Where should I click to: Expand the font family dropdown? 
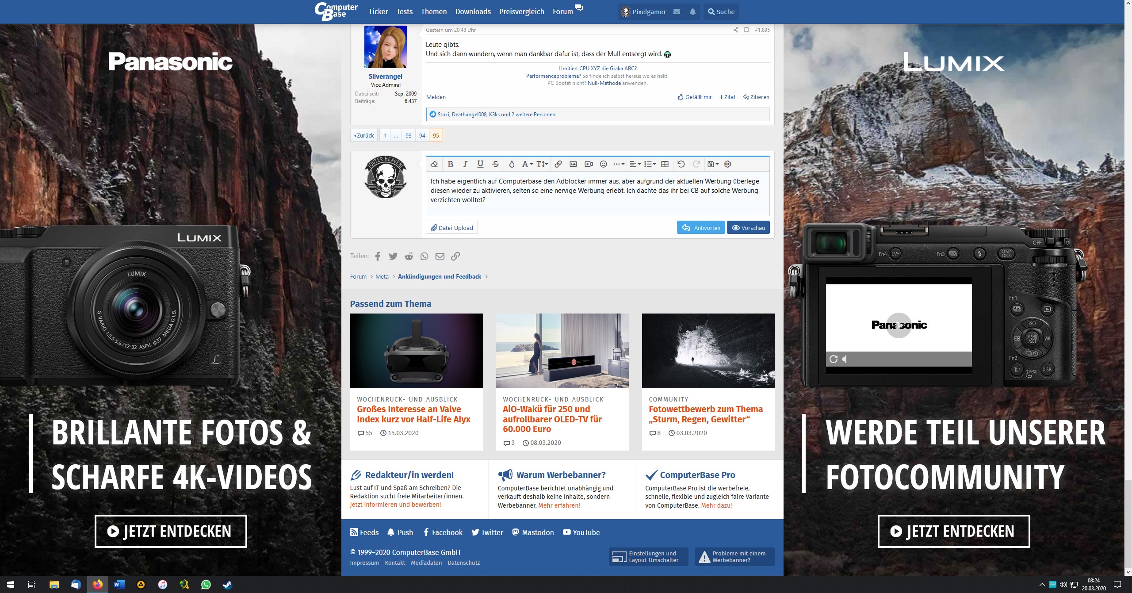click(x=527, y=164)
